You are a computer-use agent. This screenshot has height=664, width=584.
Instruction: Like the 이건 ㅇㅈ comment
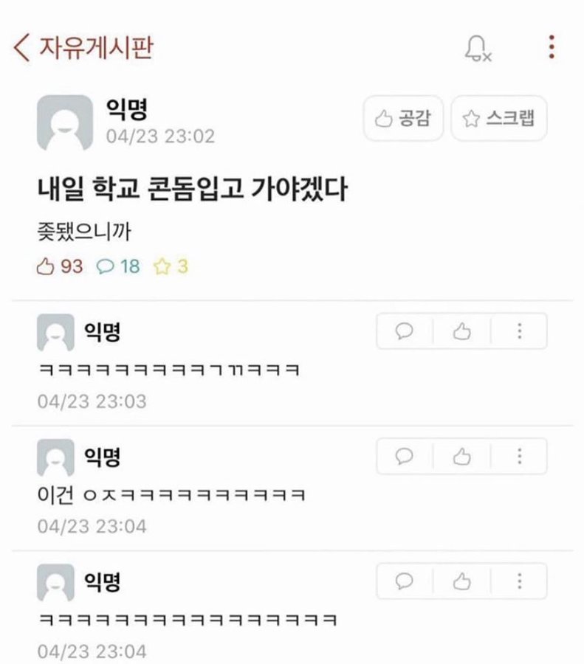click(x=461, y=456)
